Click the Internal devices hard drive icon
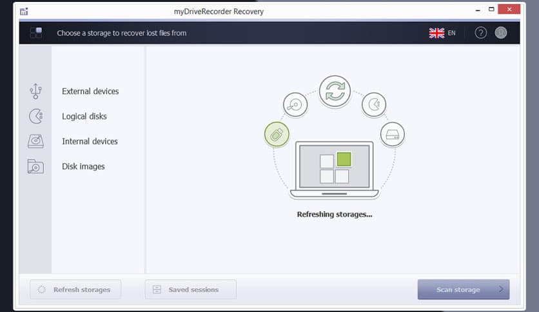 [35, 141]
